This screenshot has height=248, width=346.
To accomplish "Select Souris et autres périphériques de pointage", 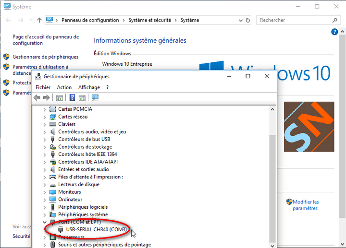I will point(104,245).
